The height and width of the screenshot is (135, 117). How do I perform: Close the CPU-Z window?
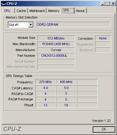point(113,4)
